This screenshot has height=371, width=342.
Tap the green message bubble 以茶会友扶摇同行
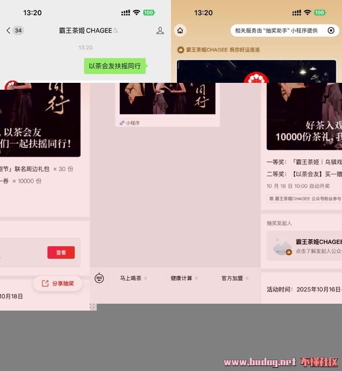pyautogui.click(x=114, y=66)
